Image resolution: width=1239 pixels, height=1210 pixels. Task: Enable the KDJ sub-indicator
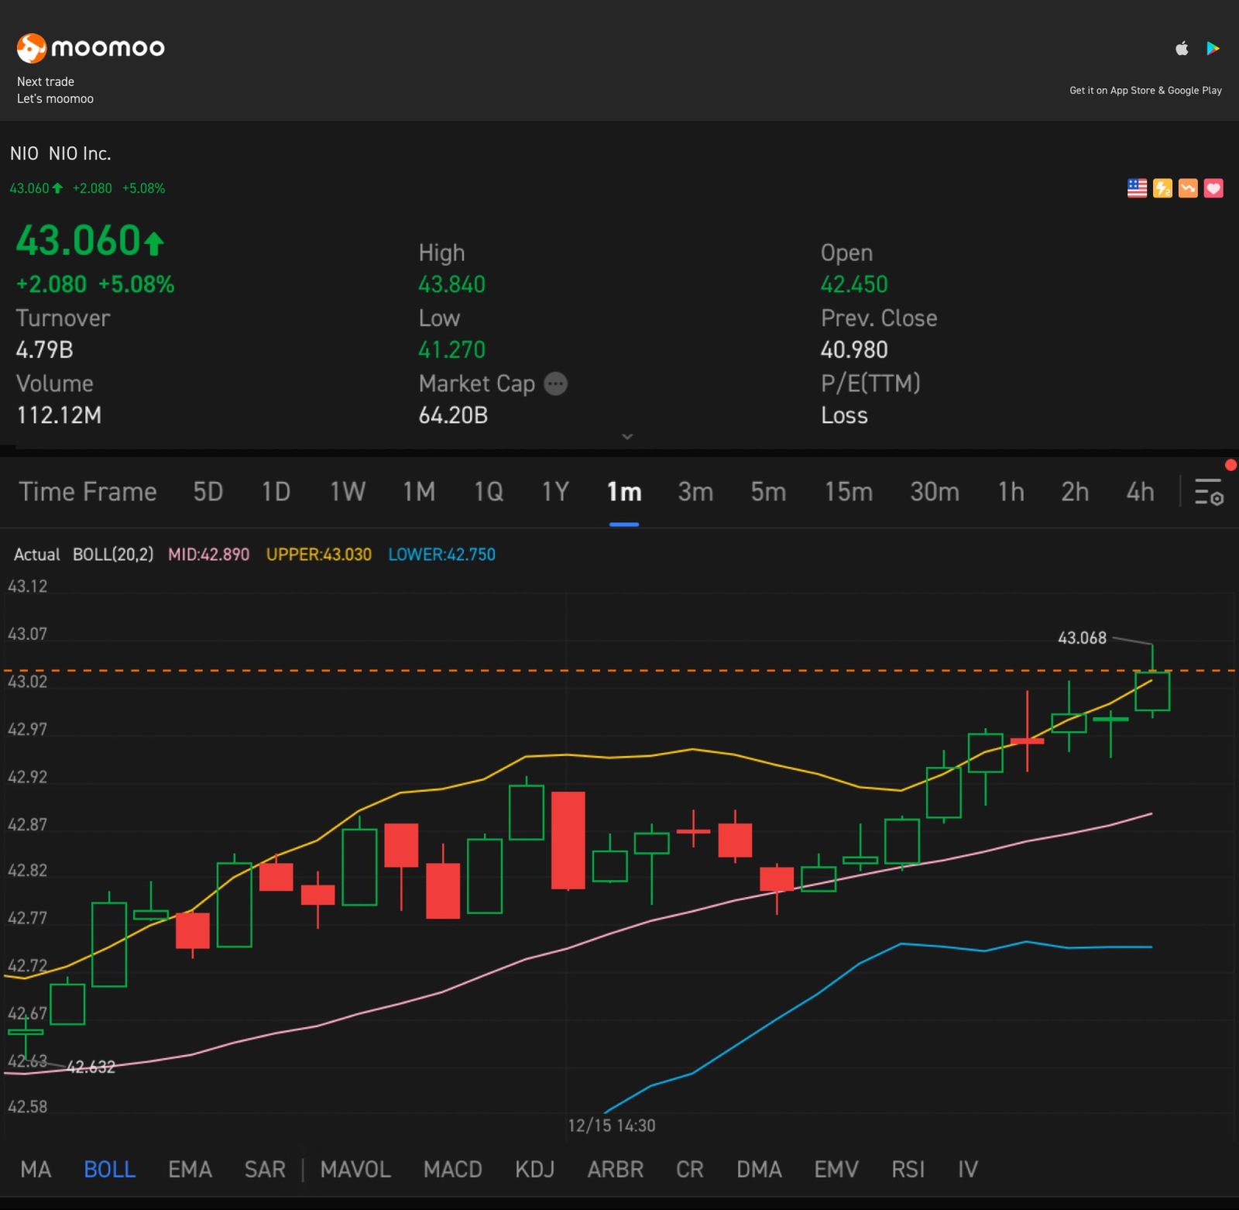535,1170
